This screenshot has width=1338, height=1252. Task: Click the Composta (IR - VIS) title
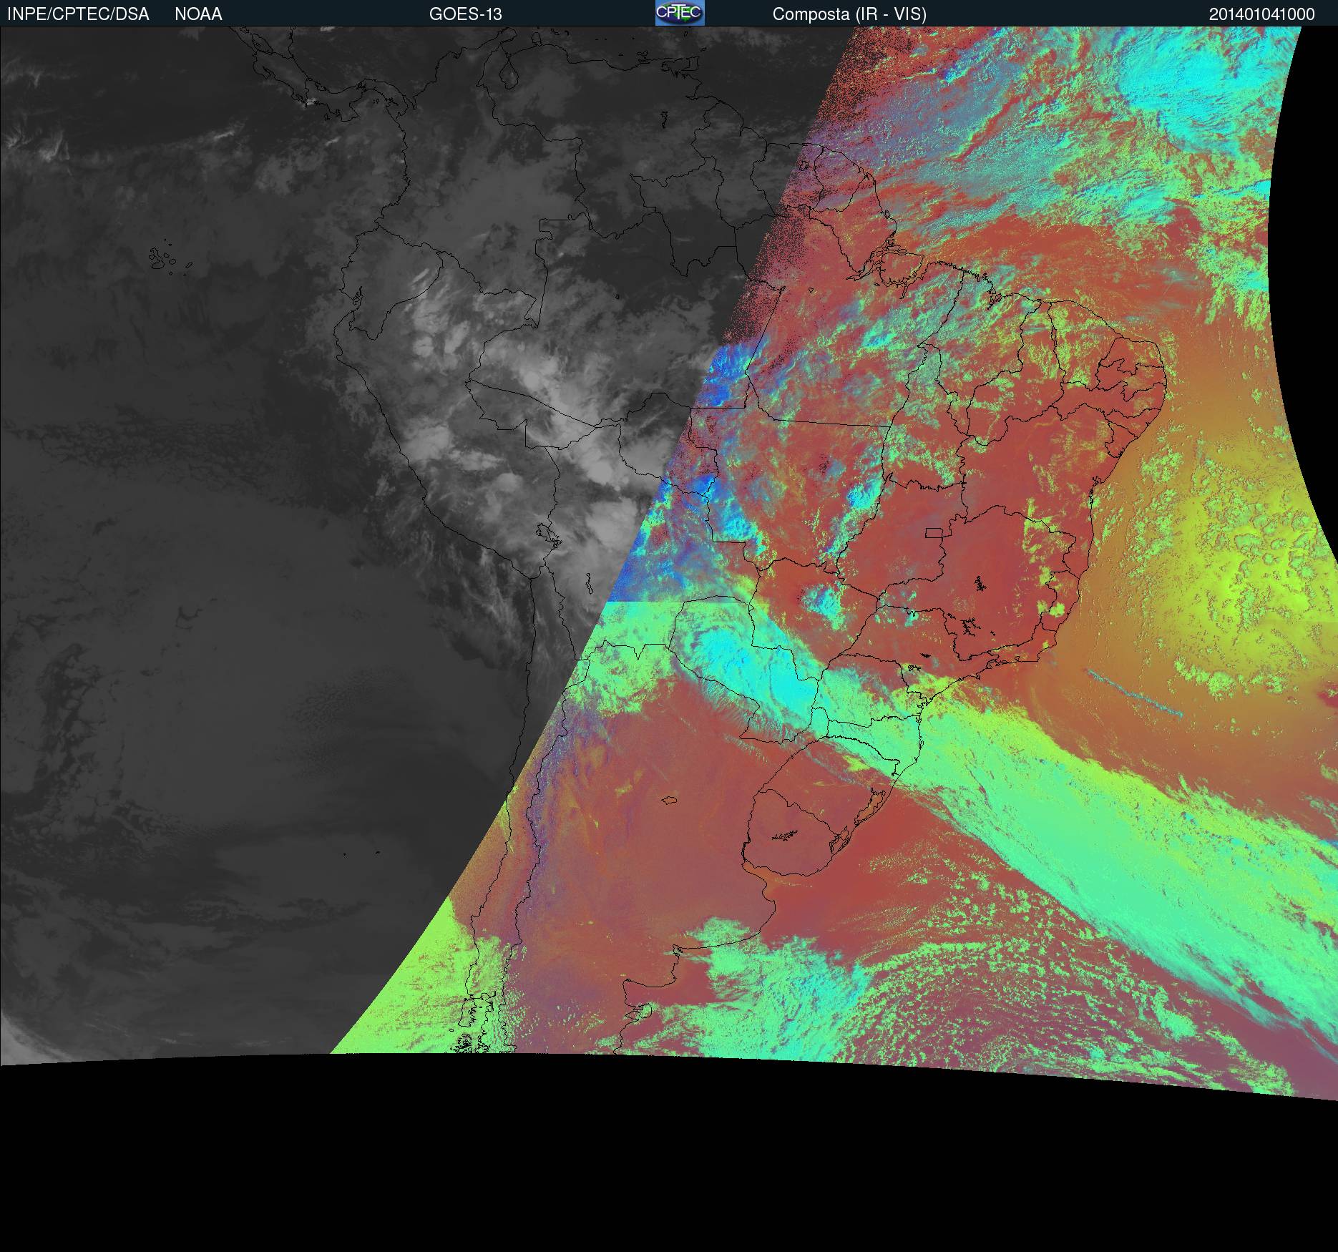(849, 14)
